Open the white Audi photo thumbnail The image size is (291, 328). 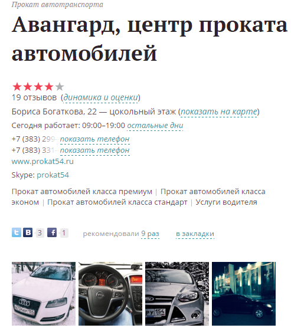click(44, 294)
